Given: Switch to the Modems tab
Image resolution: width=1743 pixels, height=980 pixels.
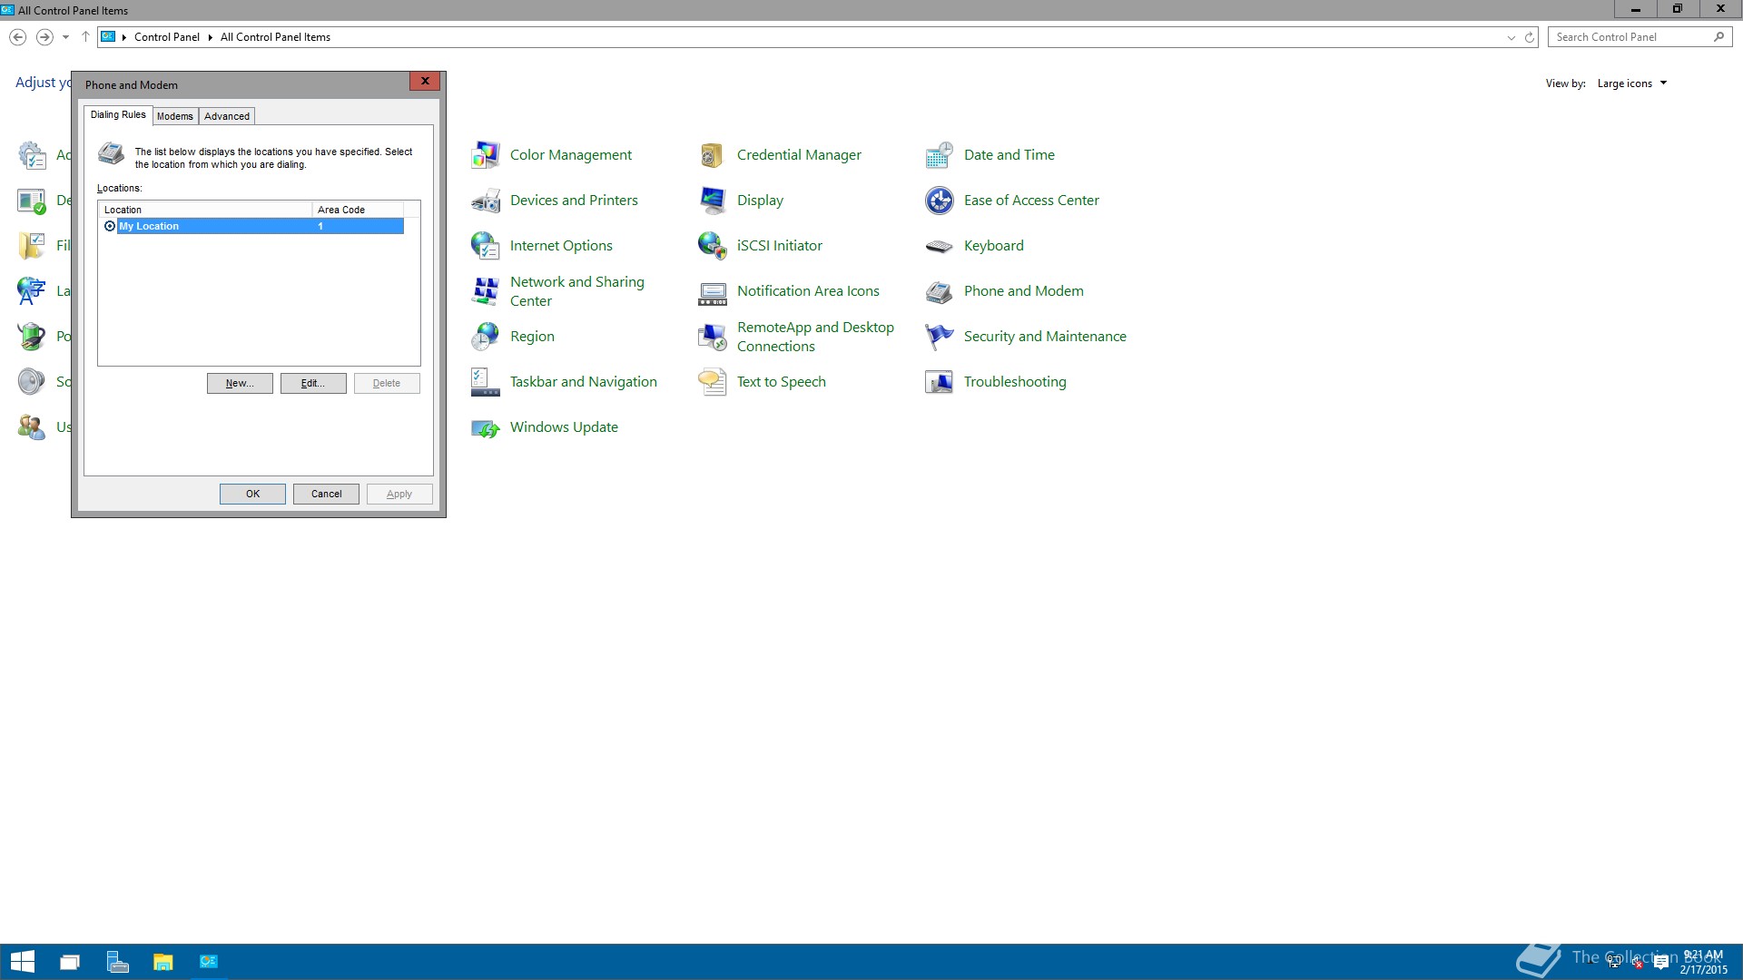Looking at the screenshot, I should pos(175,116).
